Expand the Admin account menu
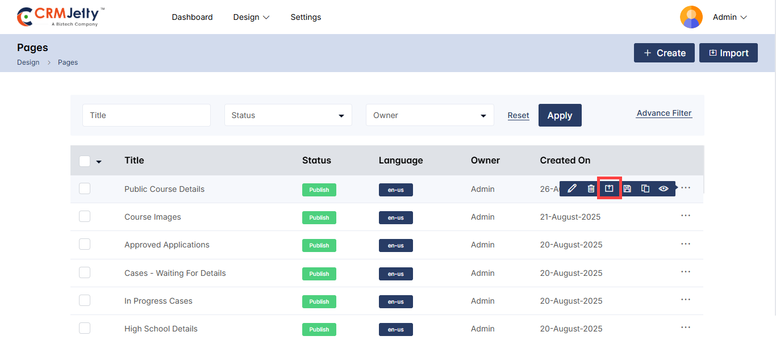The width and height of the screenshot is (776, 340). pyautogui.click(x=730, y=18)
